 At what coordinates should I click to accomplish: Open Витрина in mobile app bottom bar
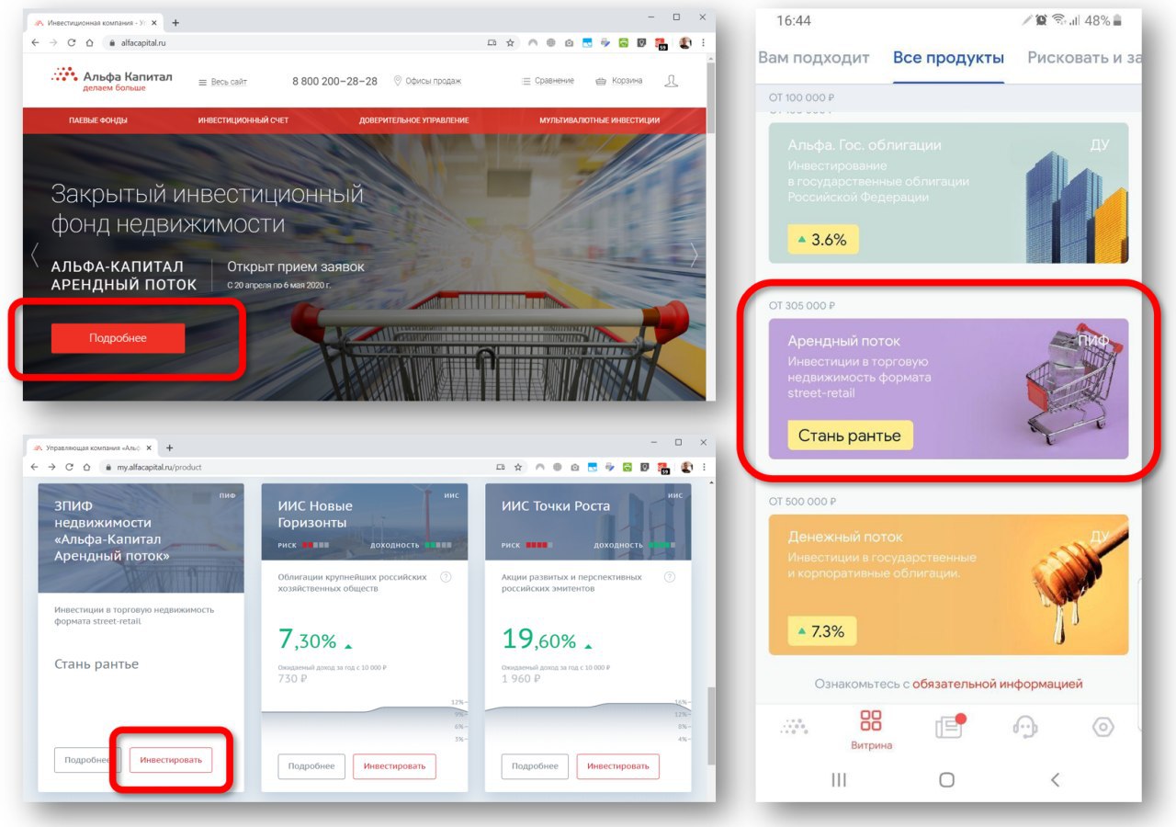point(871,730)
